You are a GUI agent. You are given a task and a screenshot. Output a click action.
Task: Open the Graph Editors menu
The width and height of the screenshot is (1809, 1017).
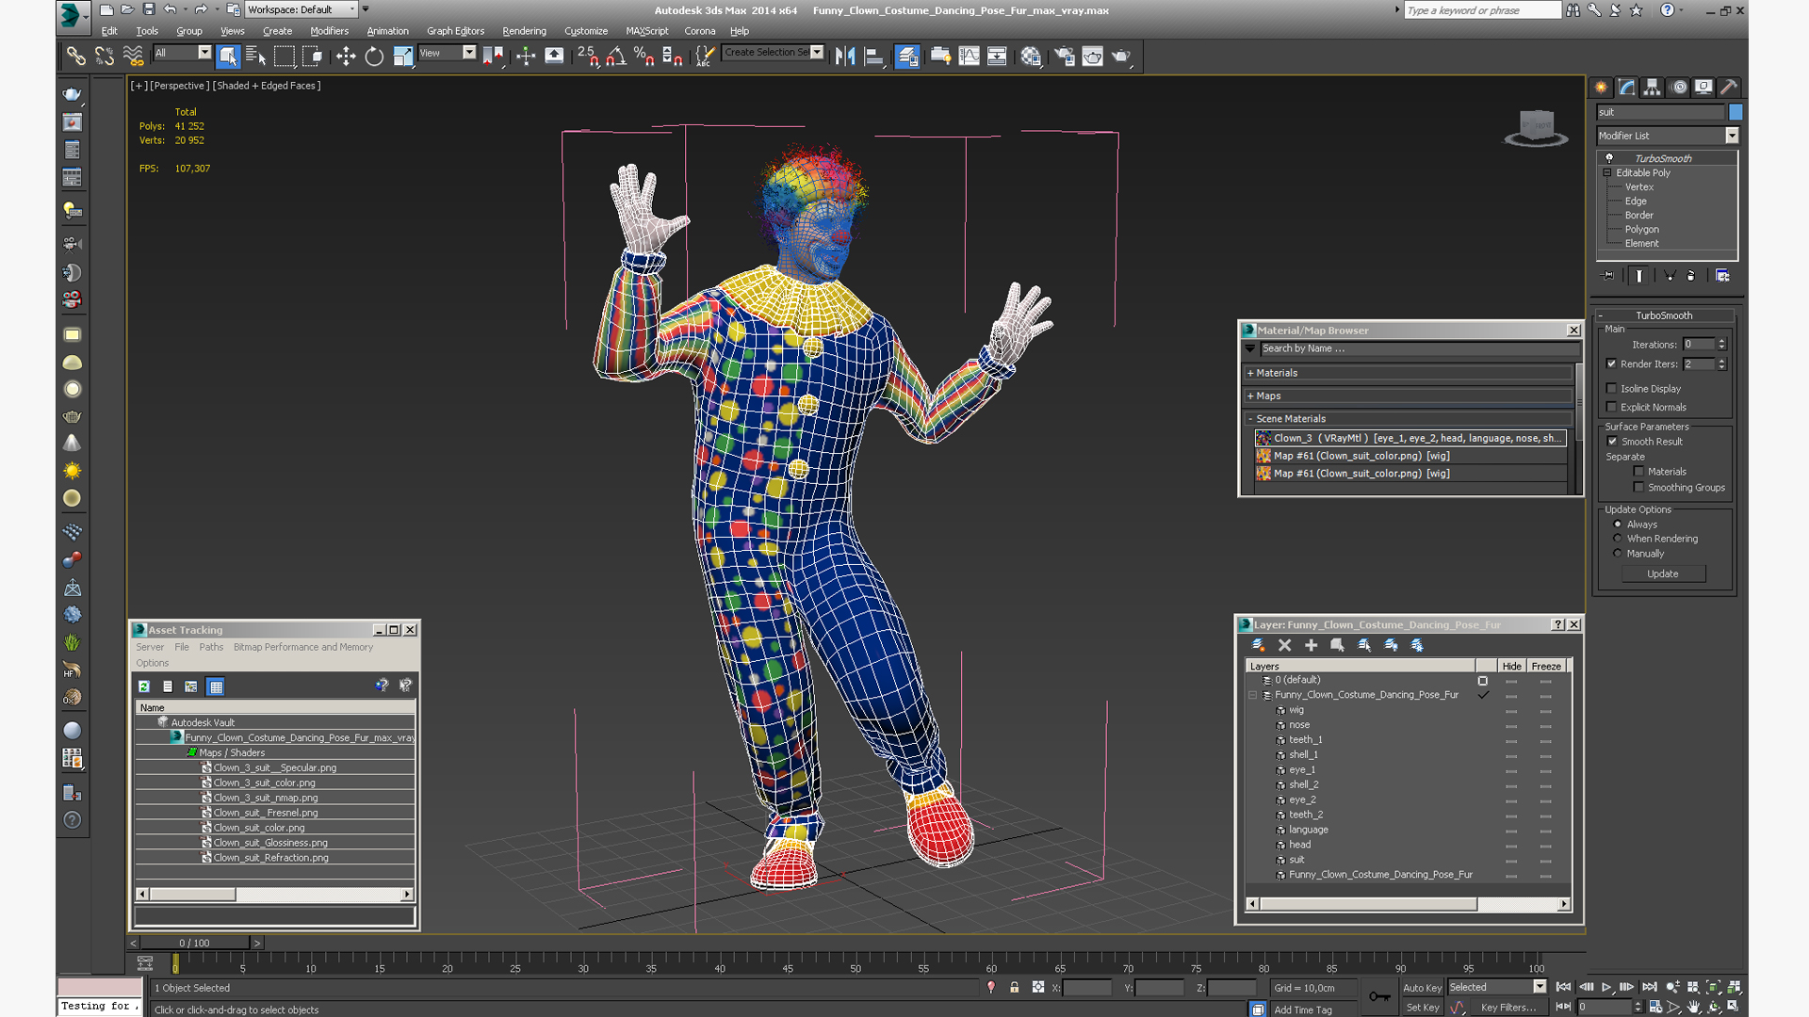(455, 31)
